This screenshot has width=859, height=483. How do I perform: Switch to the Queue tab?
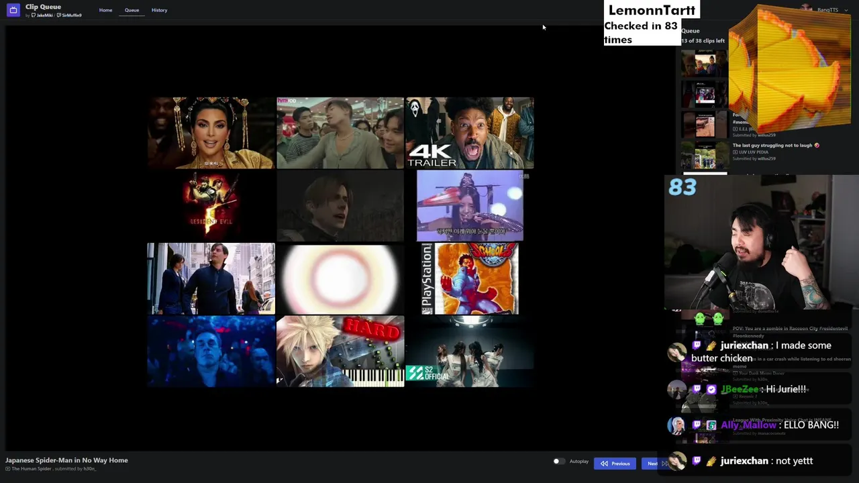click(132, 10)
